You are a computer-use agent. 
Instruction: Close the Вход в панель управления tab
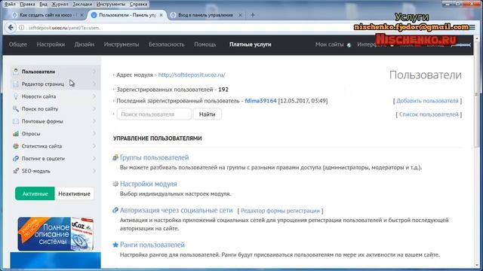click(x=240, y=15)
